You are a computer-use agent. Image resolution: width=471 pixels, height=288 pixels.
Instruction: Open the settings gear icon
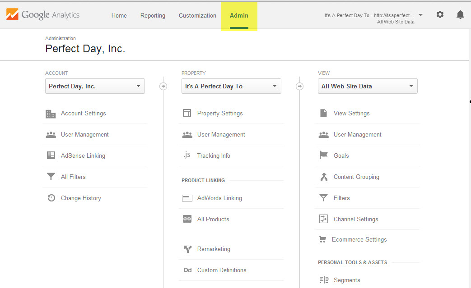[x=440, y=14]
